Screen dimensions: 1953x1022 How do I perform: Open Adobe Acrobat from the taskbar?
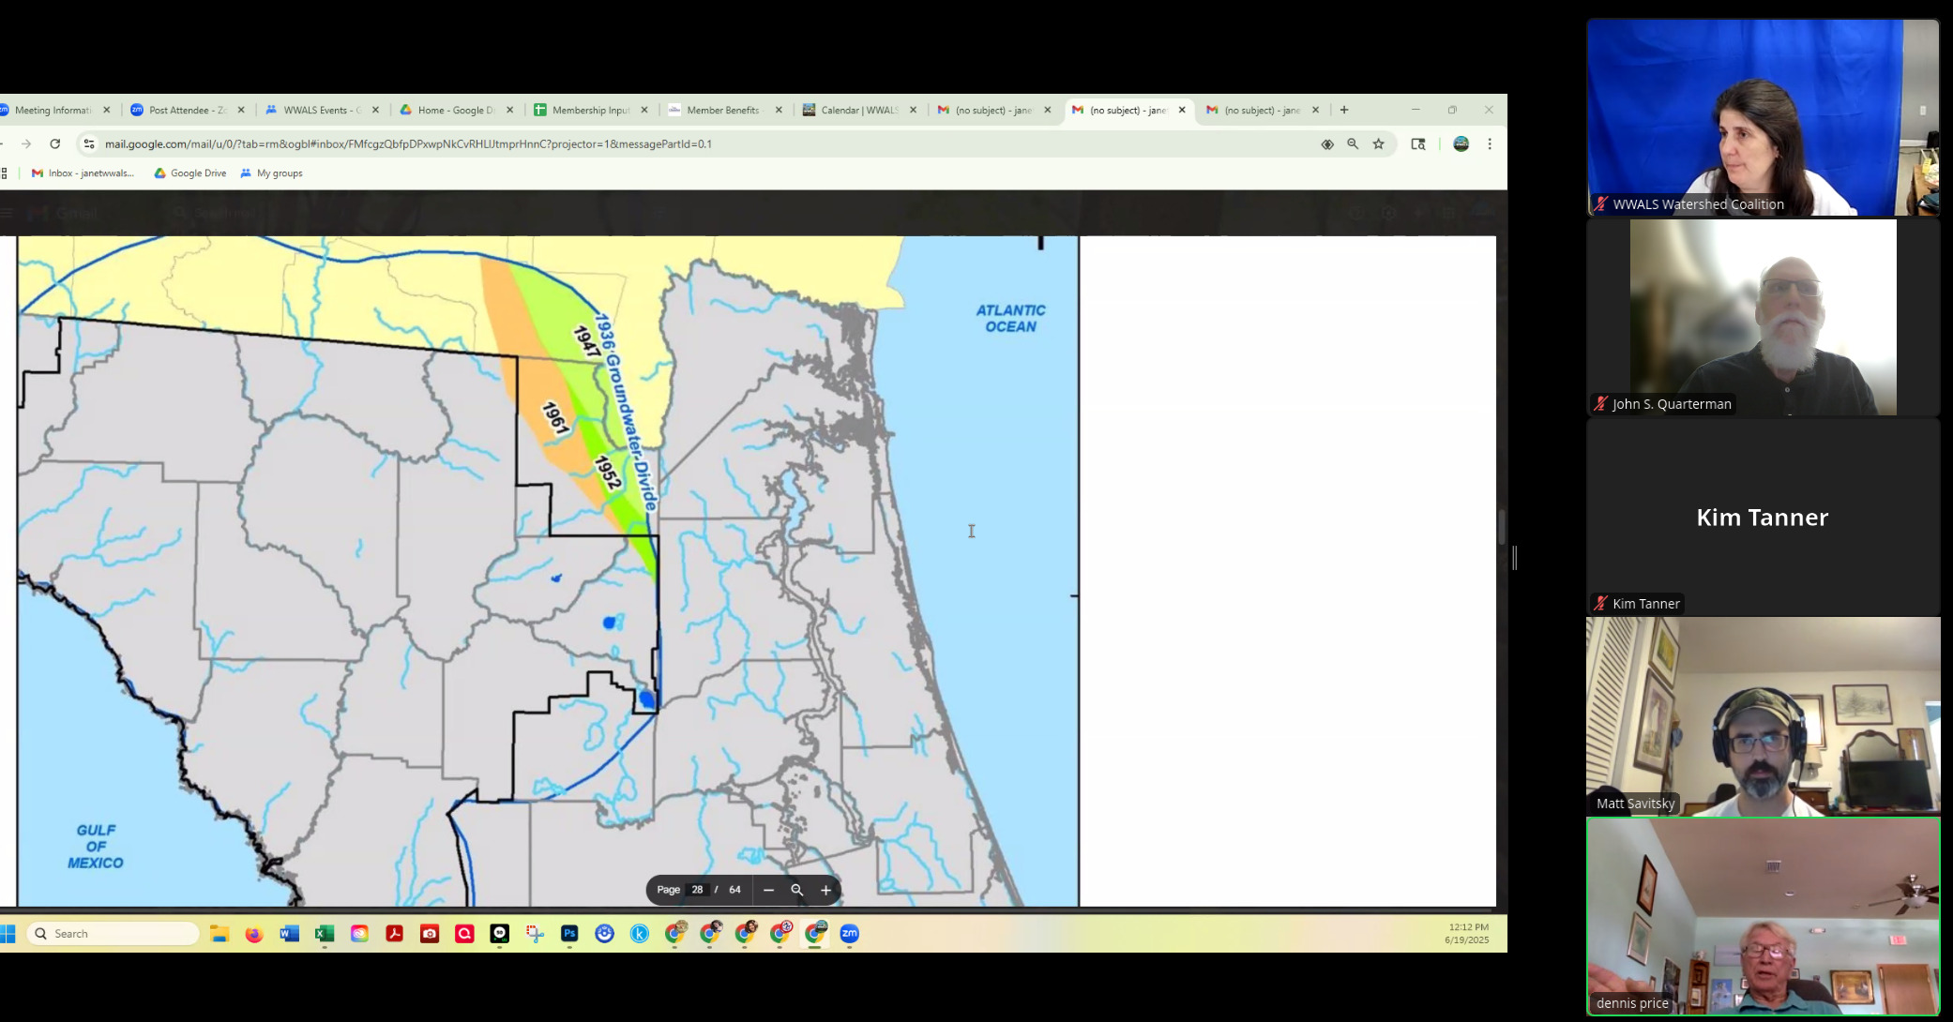pyautogui.click(x=394, y=933)
